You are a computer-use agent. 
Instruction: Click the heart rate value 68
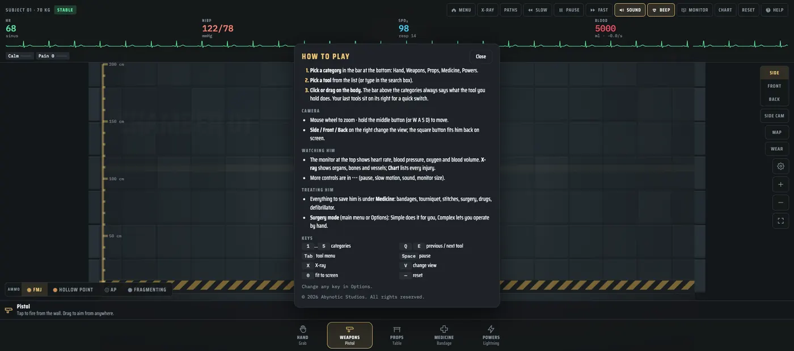coord(11,28)
